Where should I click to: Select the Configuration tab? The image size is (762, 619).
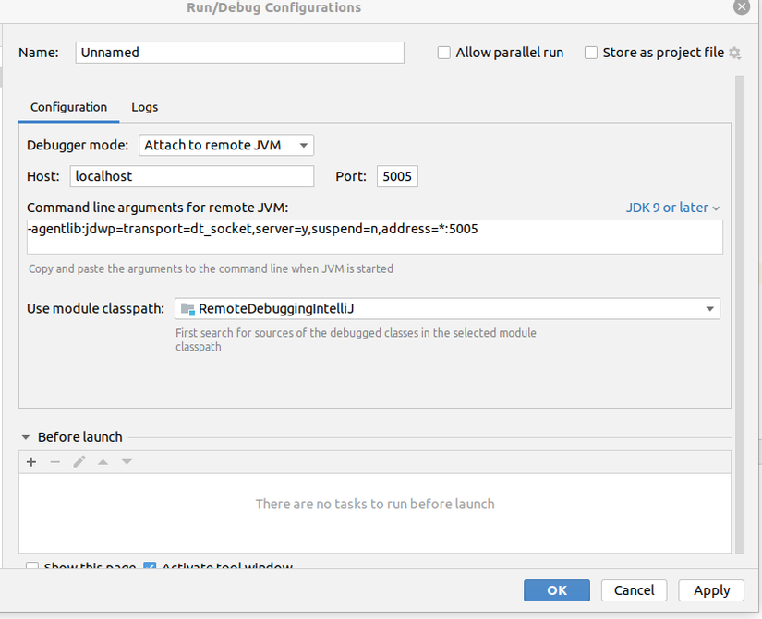68,107
